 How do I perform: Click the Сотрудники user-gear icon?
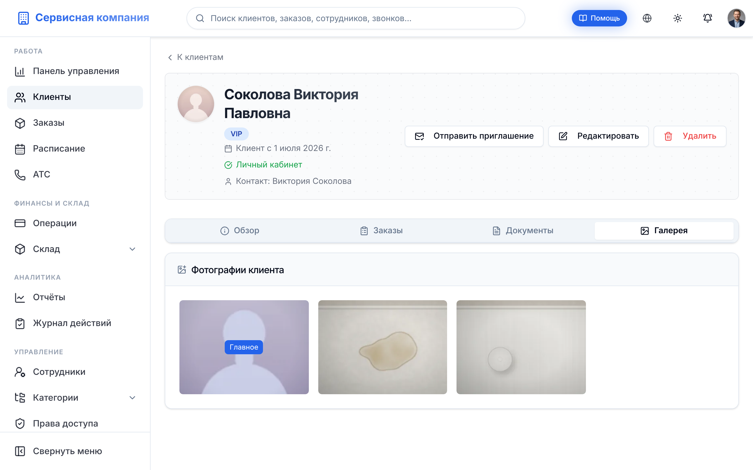20,372
